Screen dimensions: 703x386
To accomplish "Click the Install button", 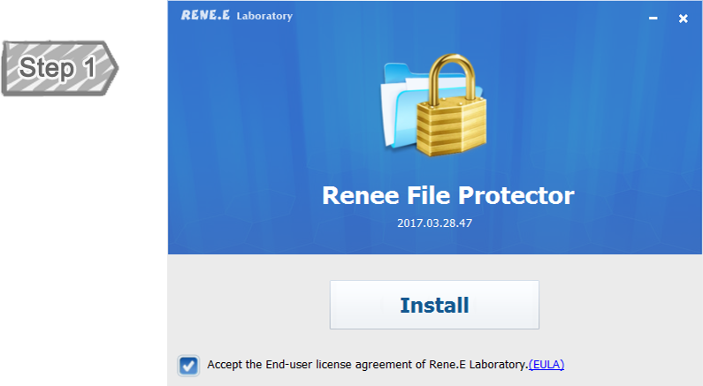I will coord(434,306).
